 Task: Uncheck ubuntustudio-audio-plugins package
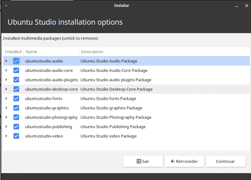(x=16, y=80)
